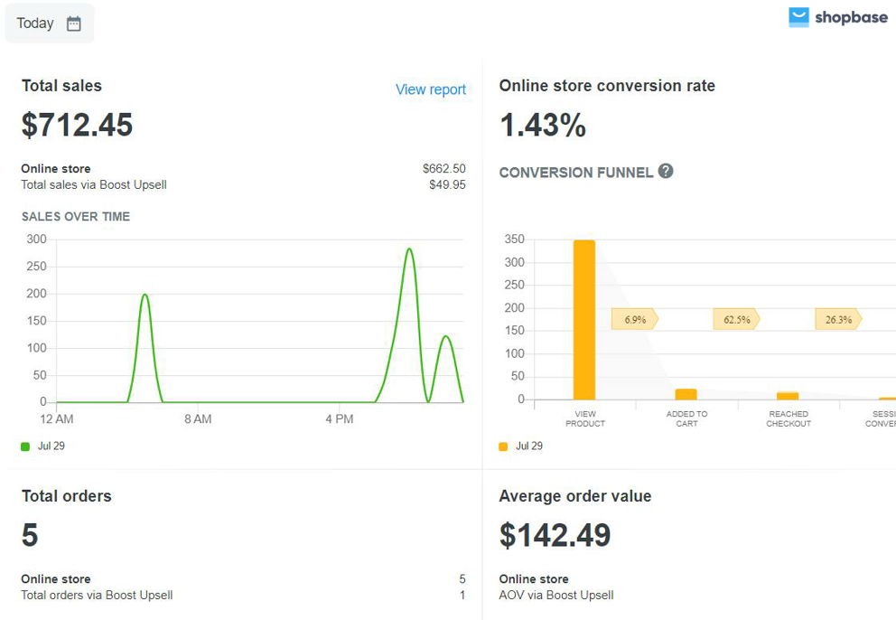The height and width of the screenshot is (620, 896).
Task: Open the Today date range picker
Action: click(49, 23)
